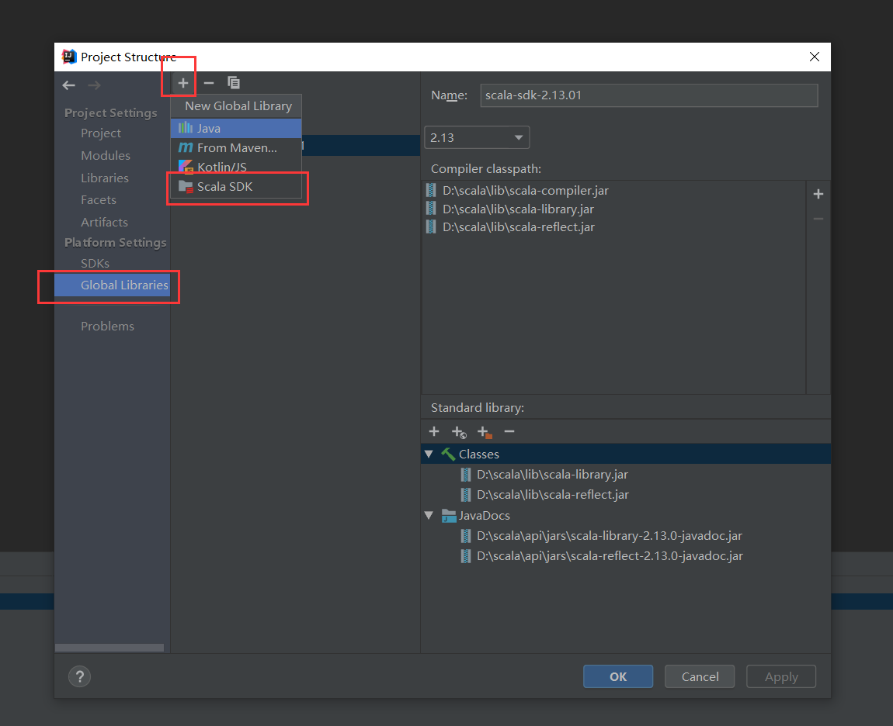Viewport: 893px width, 726px height.
Task: Switch to the Libraries section
Action: (x=105, y=178)
